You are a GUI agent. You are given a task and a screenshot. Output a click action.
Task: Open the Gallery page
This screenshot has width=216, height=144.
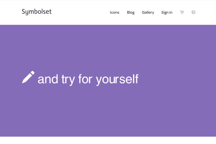(x=148, y=13)
